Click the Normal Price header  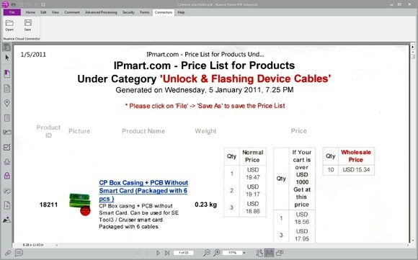pos(252,156)
